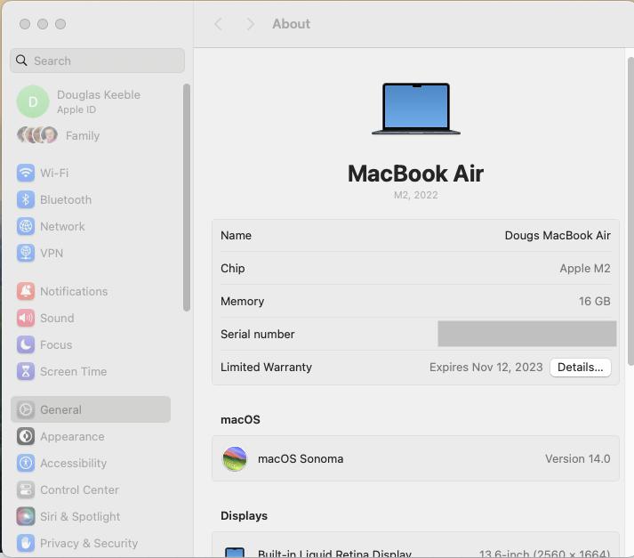Click the search magnifier icon
634x558 pixels.
pyautogui.click(x=21, y=61)
